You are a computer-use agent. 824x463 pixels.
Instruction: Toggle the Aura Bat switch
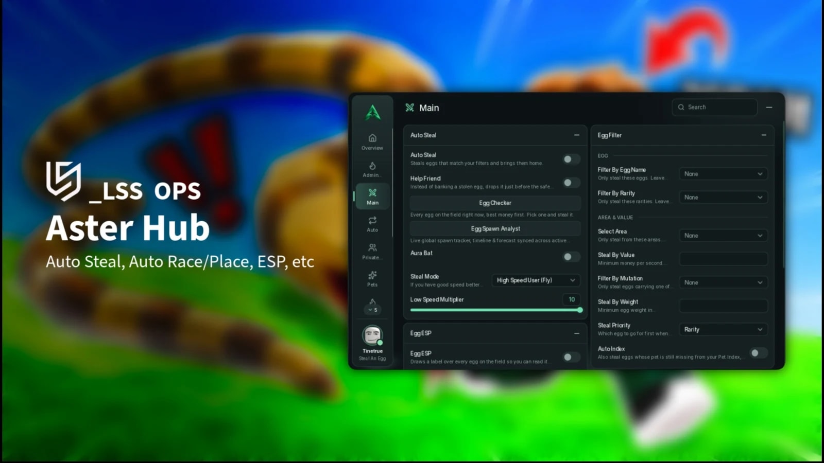(571, 257)
